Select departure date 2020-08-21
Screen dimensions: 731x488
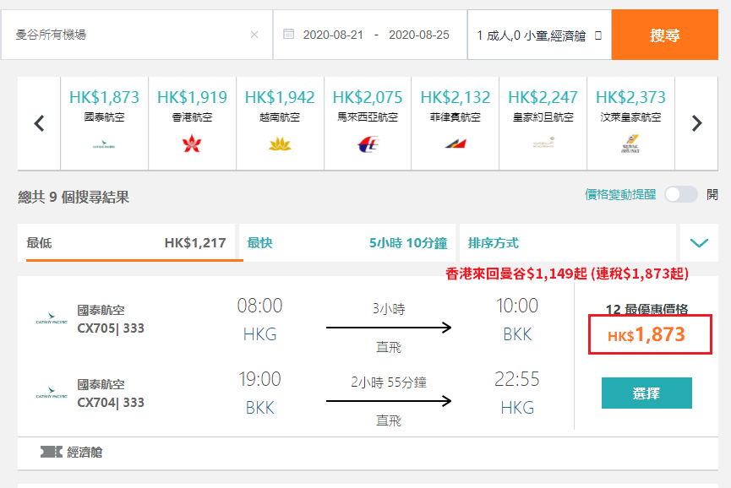tap(333, 35)
